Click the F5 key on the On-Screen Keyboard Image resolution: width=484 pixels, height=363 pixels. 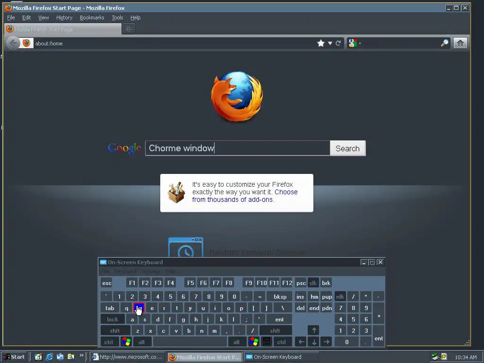(190, 283)
